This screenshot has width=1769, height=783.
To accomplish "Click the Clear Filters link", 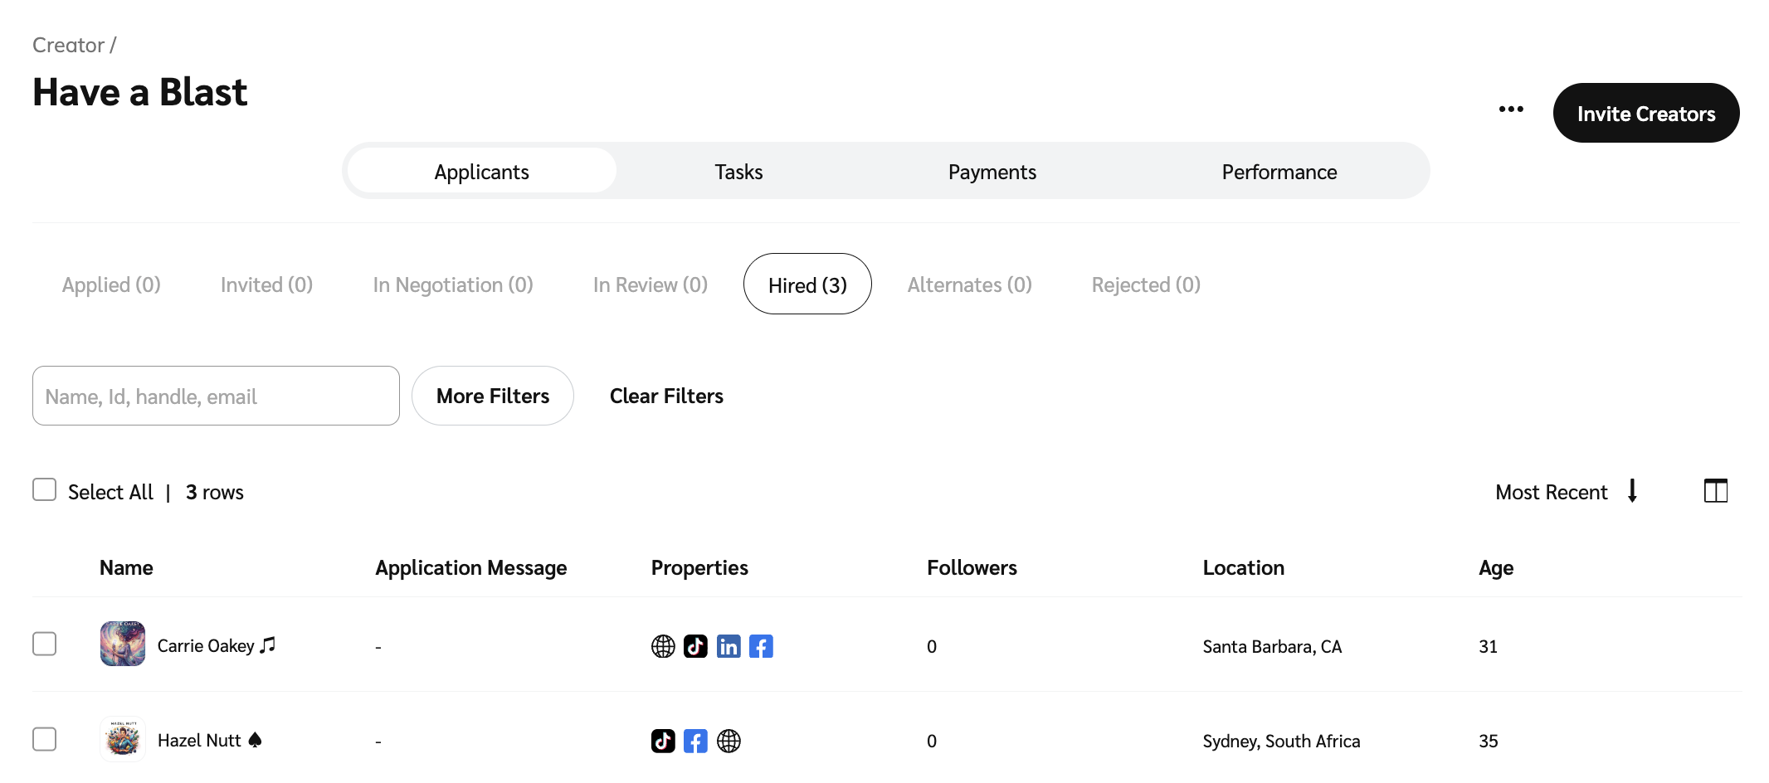I will pos(666,396).
